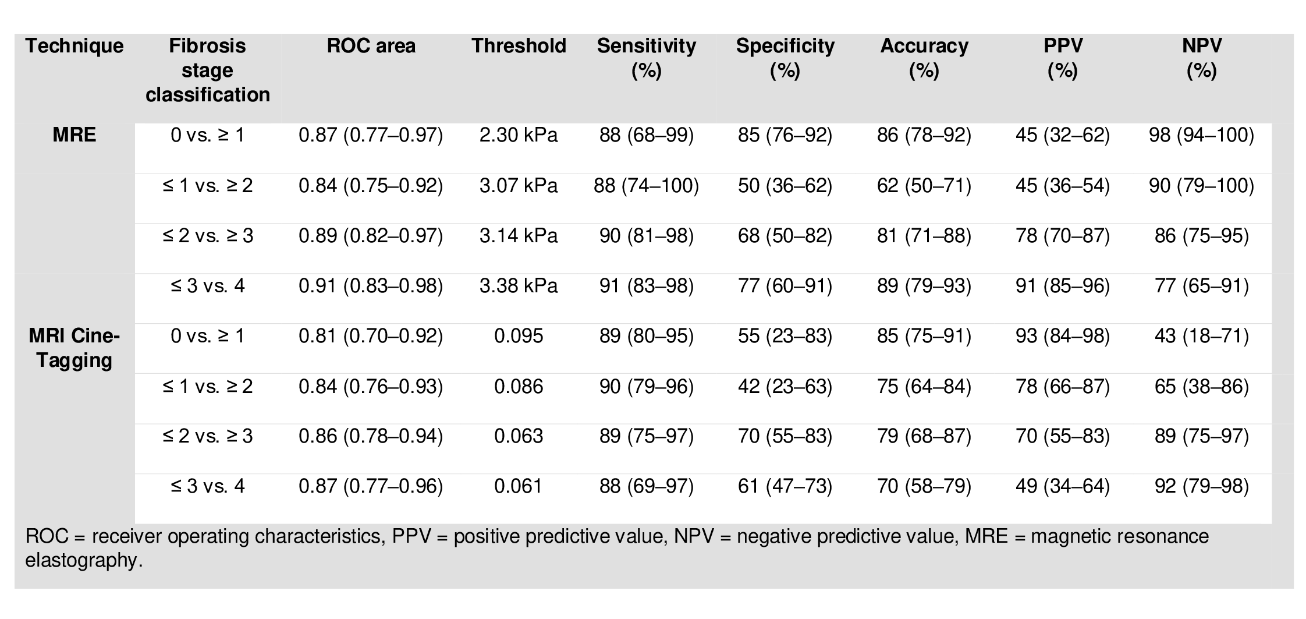
Task: Select ROC area 0.91 (0.83–0.98) cell
Action: 371,286
